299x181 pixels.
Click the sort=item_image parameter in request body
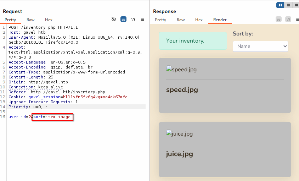coord(52,117)
